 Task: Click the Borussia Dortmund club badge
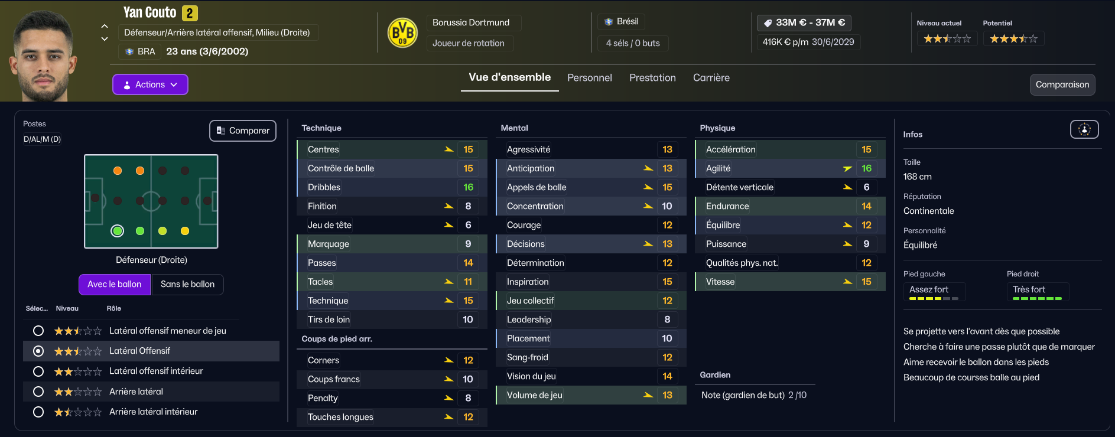402,33
